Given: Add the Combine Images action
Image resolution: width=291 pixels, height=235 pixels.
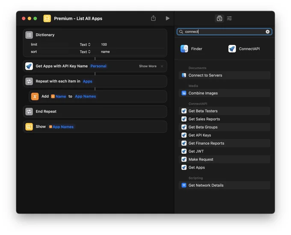Looking at the screenshot, I should tap(224, 93).
